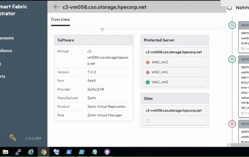This screenshot has height=157, width=249.
Task: Select c3-vm058 entry under Sites panel
Action: click(x=175, y=110)
